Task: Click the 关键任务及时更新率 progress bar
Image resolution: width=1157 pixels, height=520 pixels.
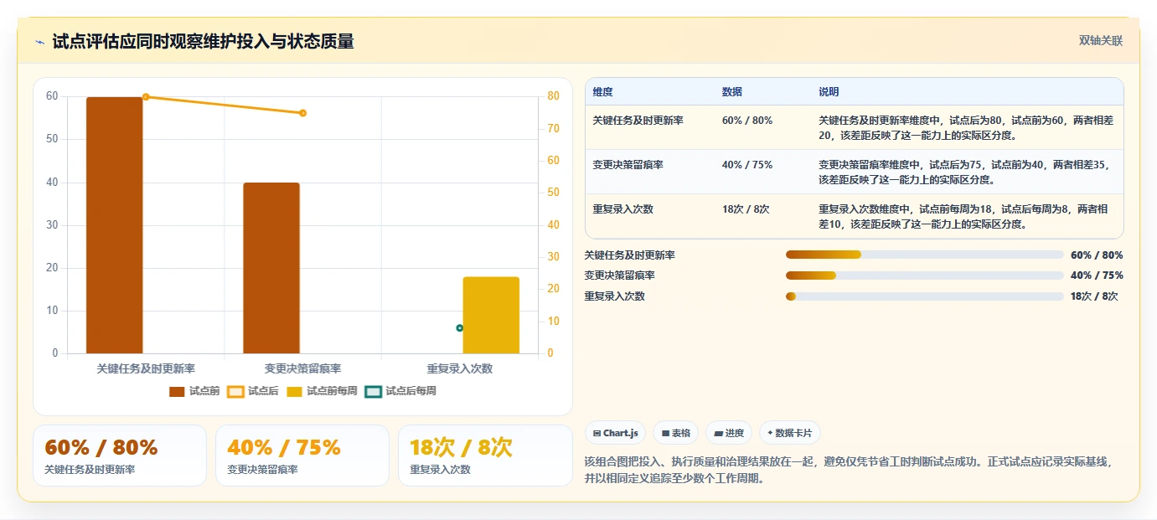Action: click(x=924, y=255)
